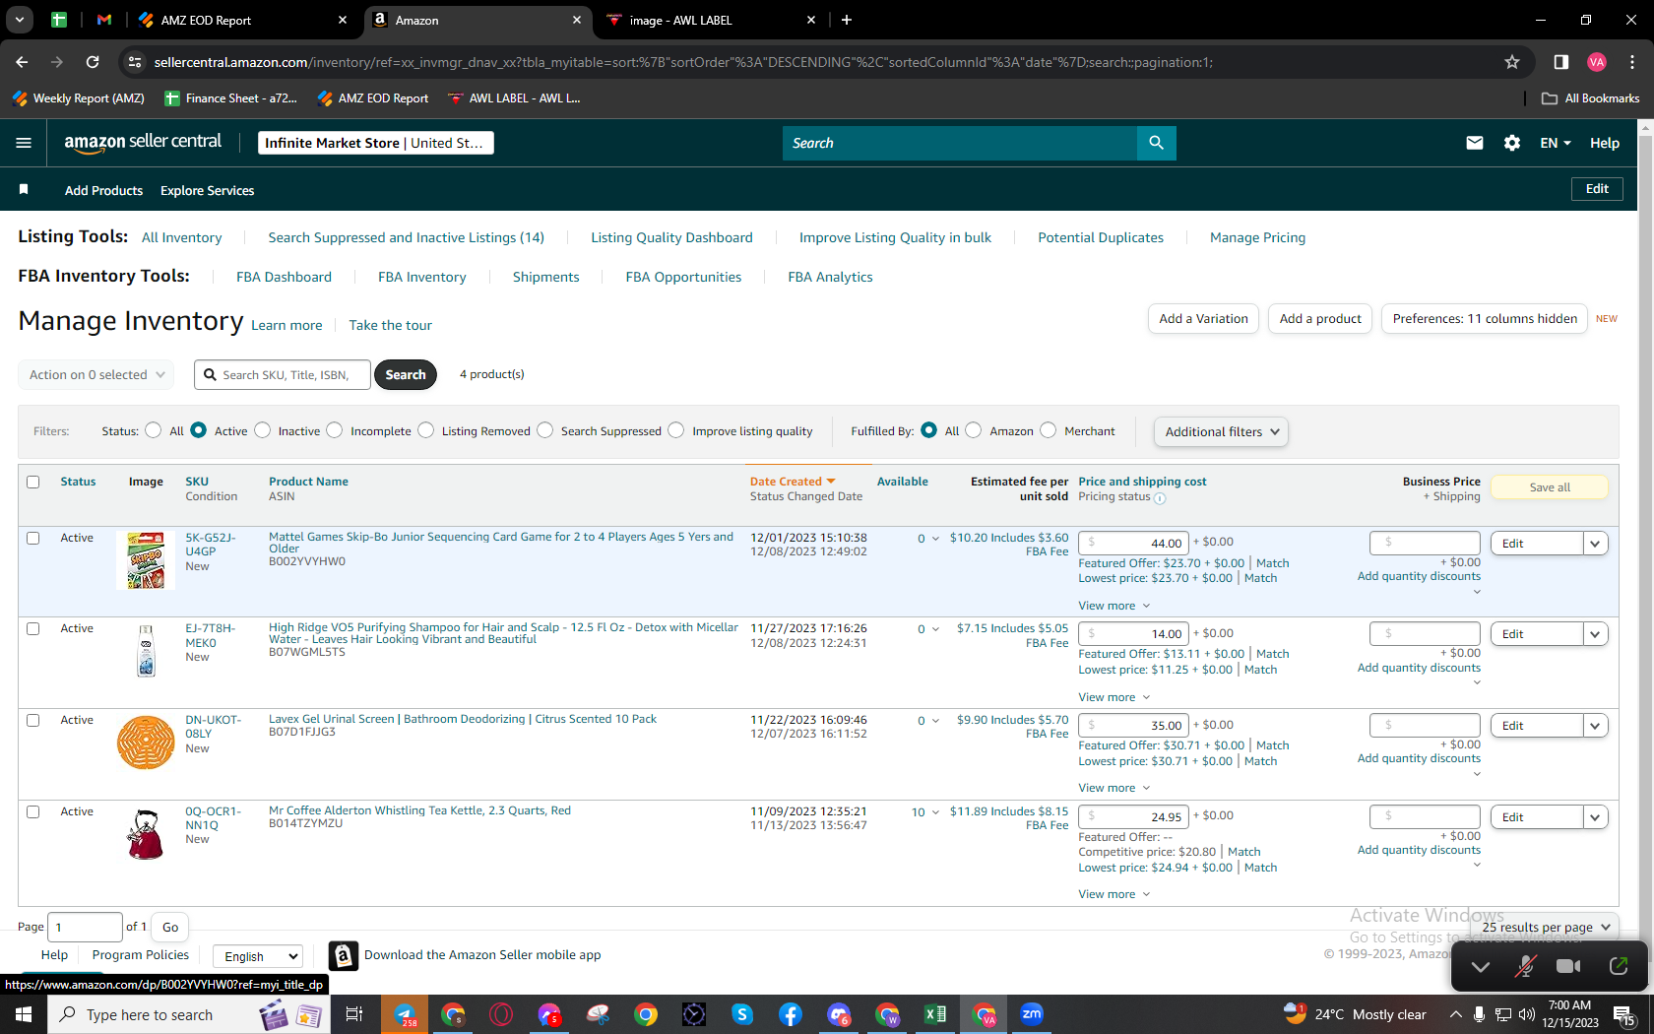Image resolution: width=1654 pixels, height=1034 pixels.
Task: Mute microphone in the floating meeting toolbar
Action: (1525, 966)
